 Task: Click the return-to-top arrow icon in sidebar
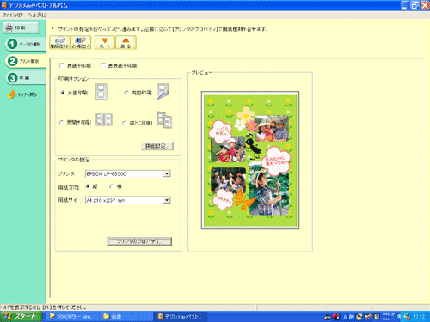pyautogui.click(x=11, y=94)
